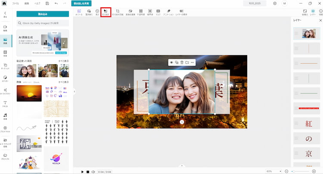Duplicate the selected image with the copy icon
This screenshot has width=323, height=174.
pos(177,62)
